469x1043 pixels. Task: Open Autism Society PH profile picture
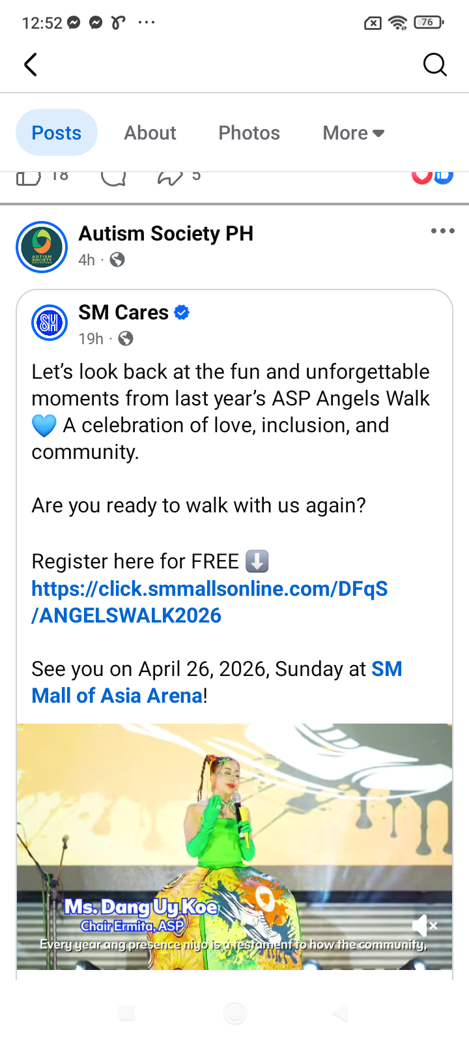[x=42, y=246]
